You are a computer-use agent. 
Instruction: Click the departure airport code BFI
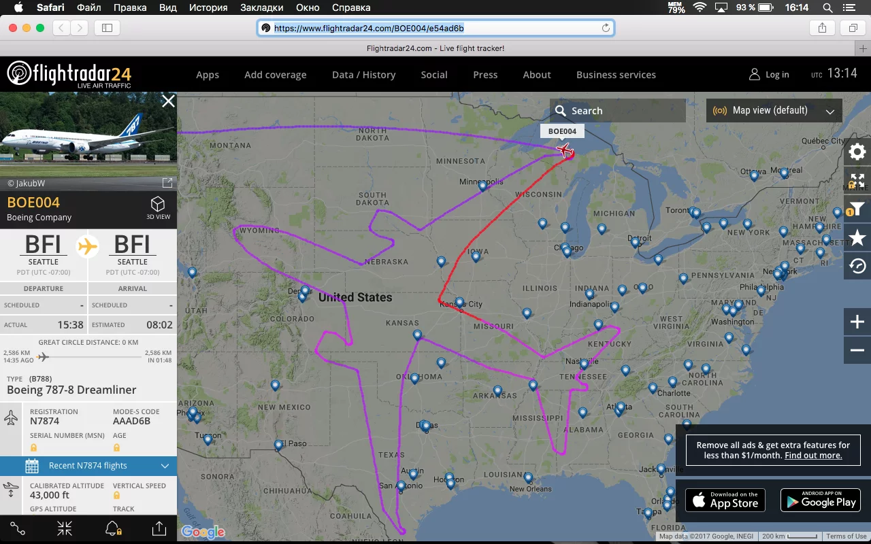44,244
